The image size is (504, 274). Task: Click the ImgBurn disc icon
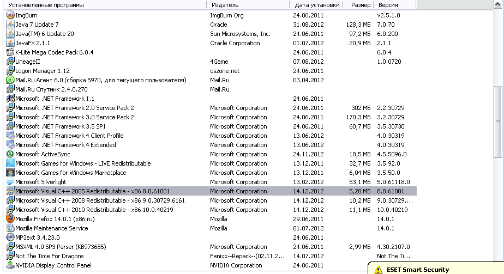[10, 15]
